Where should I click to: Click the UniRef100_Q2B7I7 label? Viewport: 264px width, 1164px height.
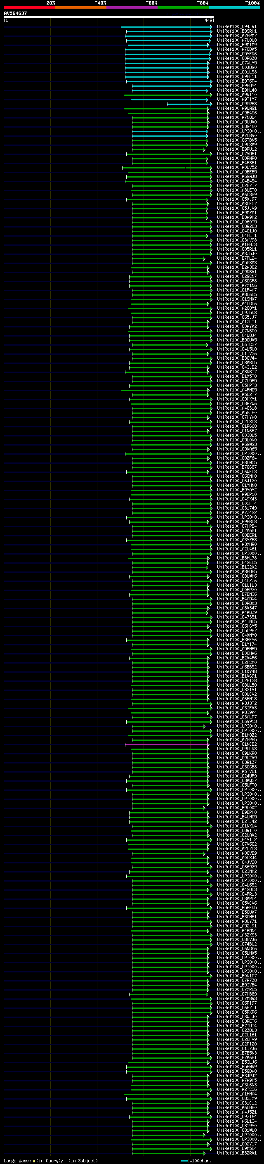pyautogui.click(x=237, y=186)
